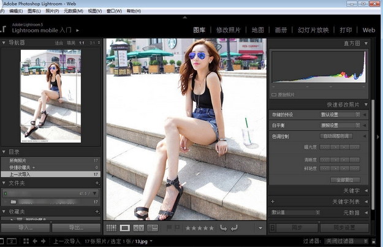Switch to Web module
The image size is (383, 247).
(x=368, y=30)
